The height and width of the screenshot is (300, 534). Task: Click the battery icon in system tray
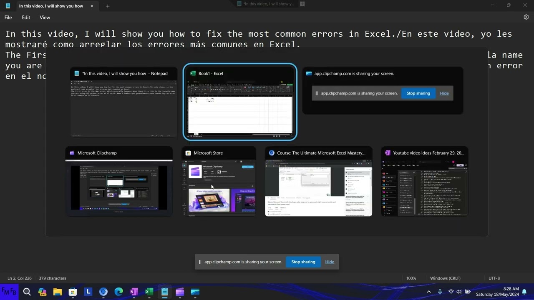point(468,292)
